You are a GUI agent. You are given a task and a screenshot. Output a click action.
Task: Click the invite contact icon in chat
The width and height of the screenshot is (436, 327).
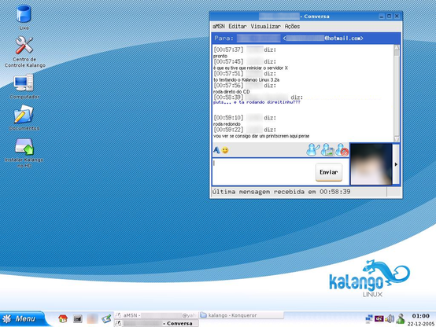point(312,150)
